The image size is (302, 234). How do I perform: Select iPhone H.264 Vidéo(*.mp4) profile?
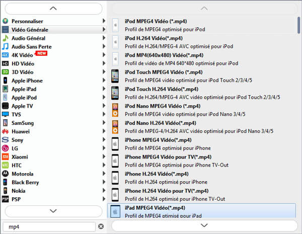[x=202, y=178]
